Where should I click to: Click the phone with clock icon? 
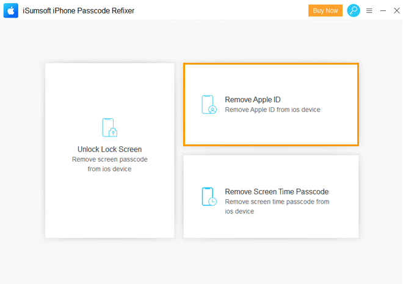coord(209,196)
